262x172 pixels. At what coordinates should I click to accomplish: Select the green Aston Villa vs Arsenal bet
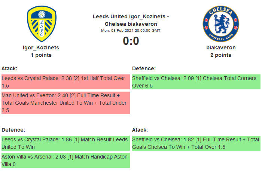(x=65, y=160)
